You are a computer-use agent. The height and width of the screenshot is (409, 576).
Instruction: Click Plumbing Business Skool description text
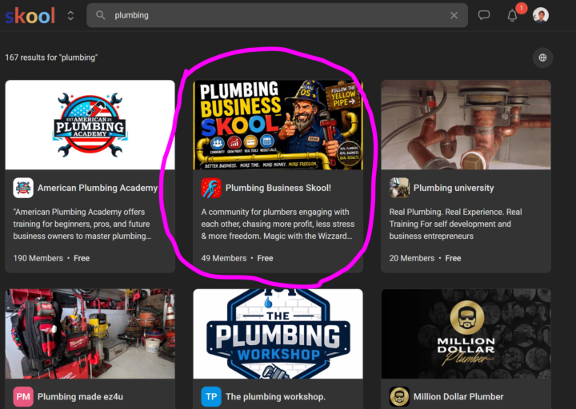(x=278, y=224)
